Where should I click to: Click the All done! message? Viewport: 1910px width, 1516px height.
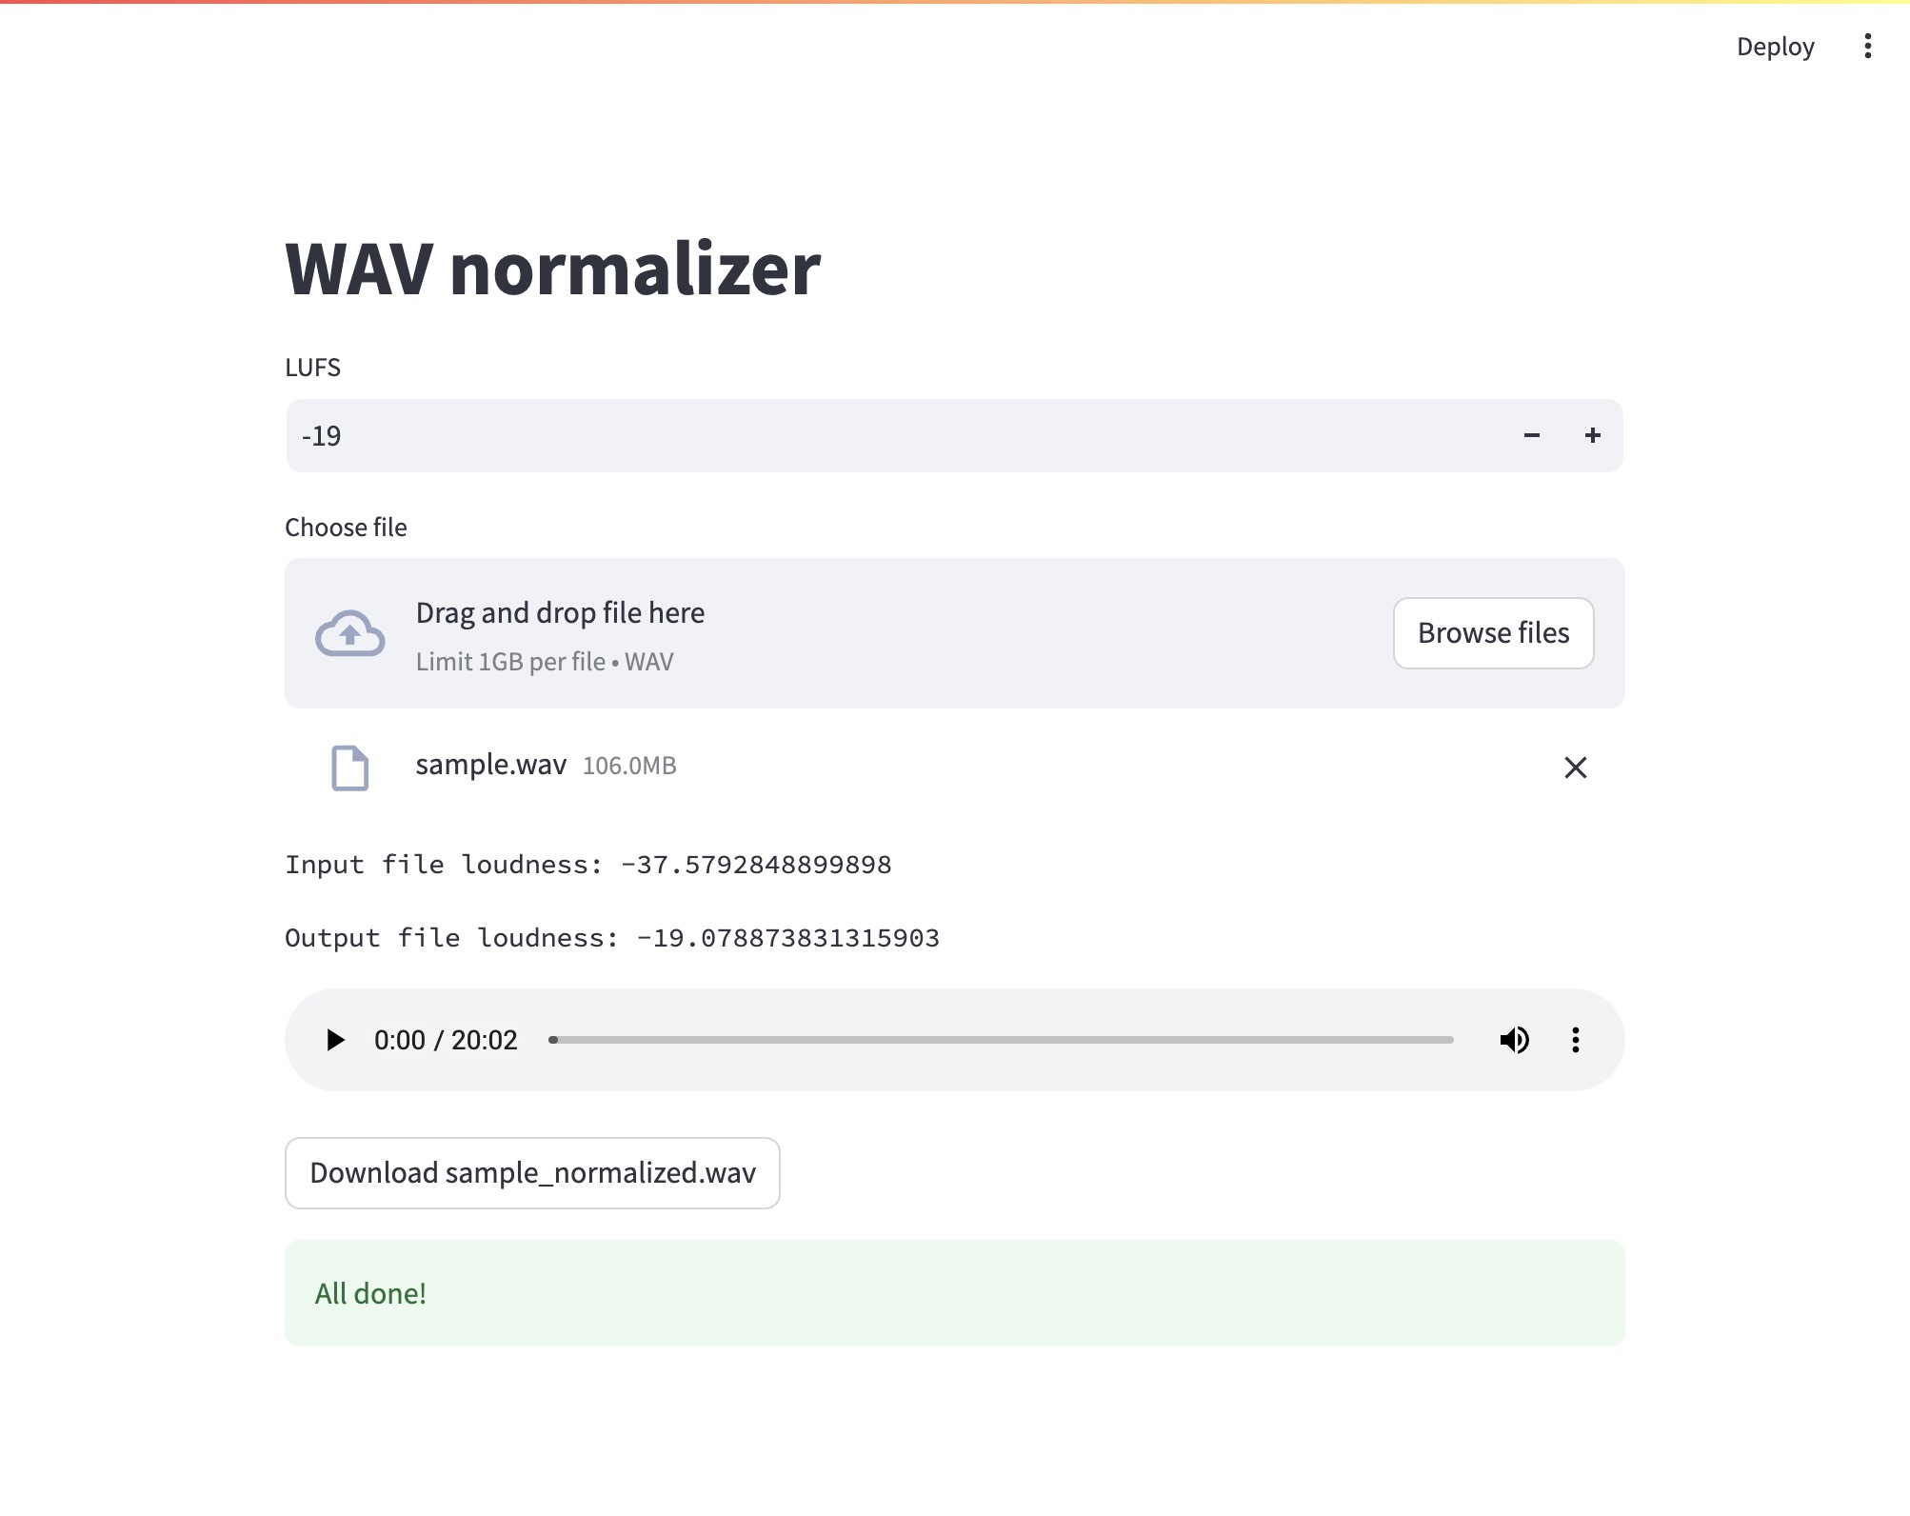tap(370, 1293)
